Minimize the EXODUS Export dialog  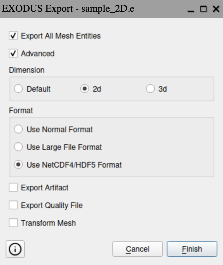(x=190, y=9)
